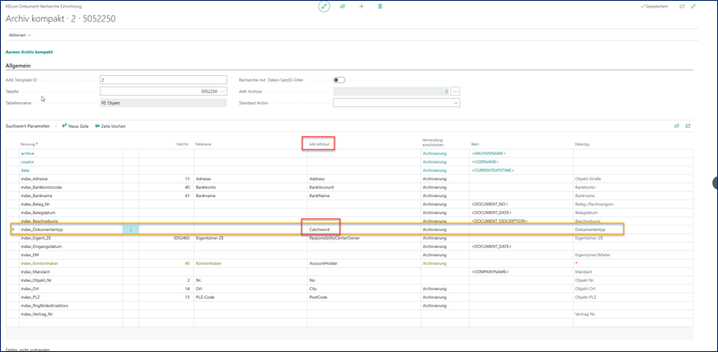The image size is (718, 352).
Task: Open the Tabelle lookup ellipsis button
Action: [x=223, y=91]
